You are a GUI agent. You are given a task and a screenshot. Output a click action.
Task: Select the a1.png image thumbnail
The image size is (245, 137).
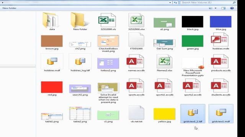(164, 22)
